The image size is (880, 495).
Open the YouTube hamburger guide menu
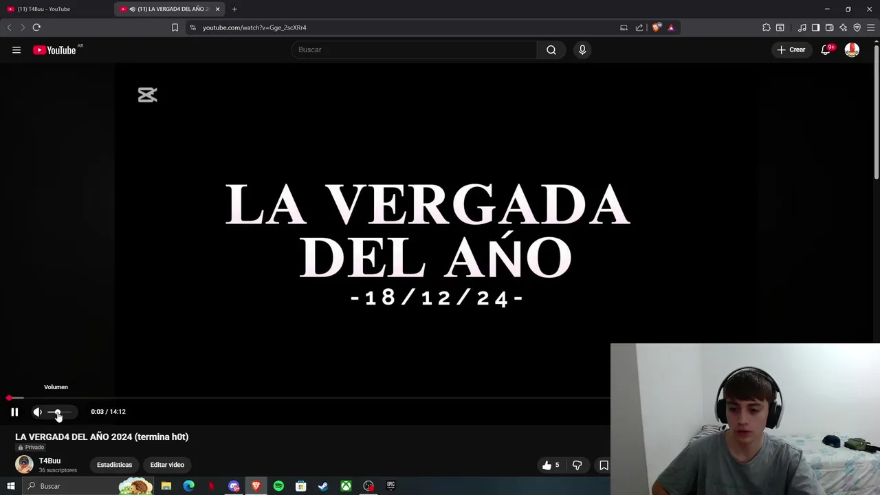[x=16, y=49]
